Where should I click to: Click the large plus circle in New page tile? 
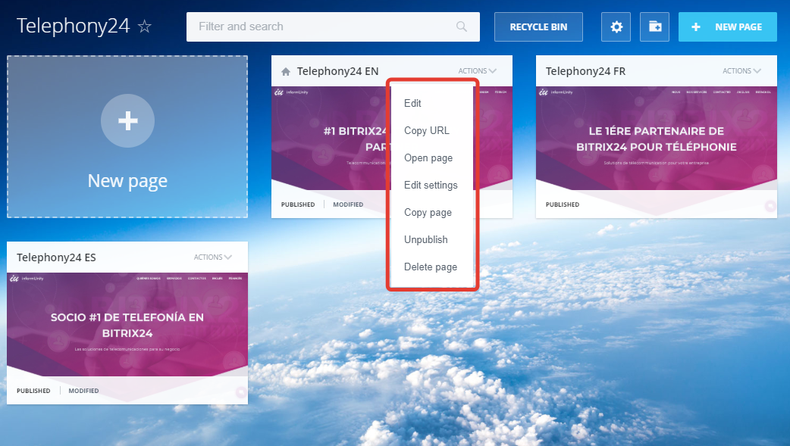point(127,121)
